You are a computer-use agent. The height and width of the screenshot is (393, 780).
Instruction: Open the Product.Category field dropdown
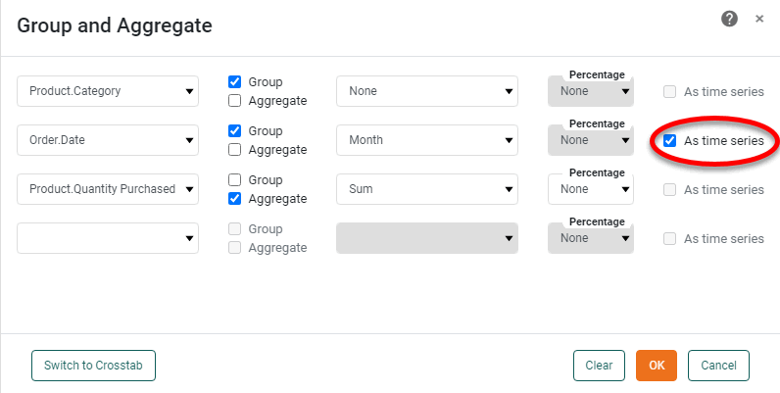108,91
